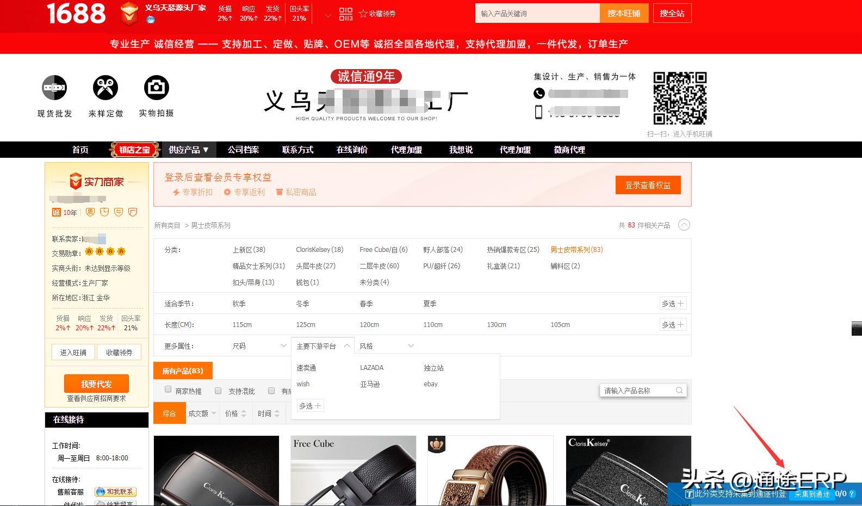Screen dimensions: 862x506
Task: Click the 和我联系 chat icon
Action: point(115,491)
